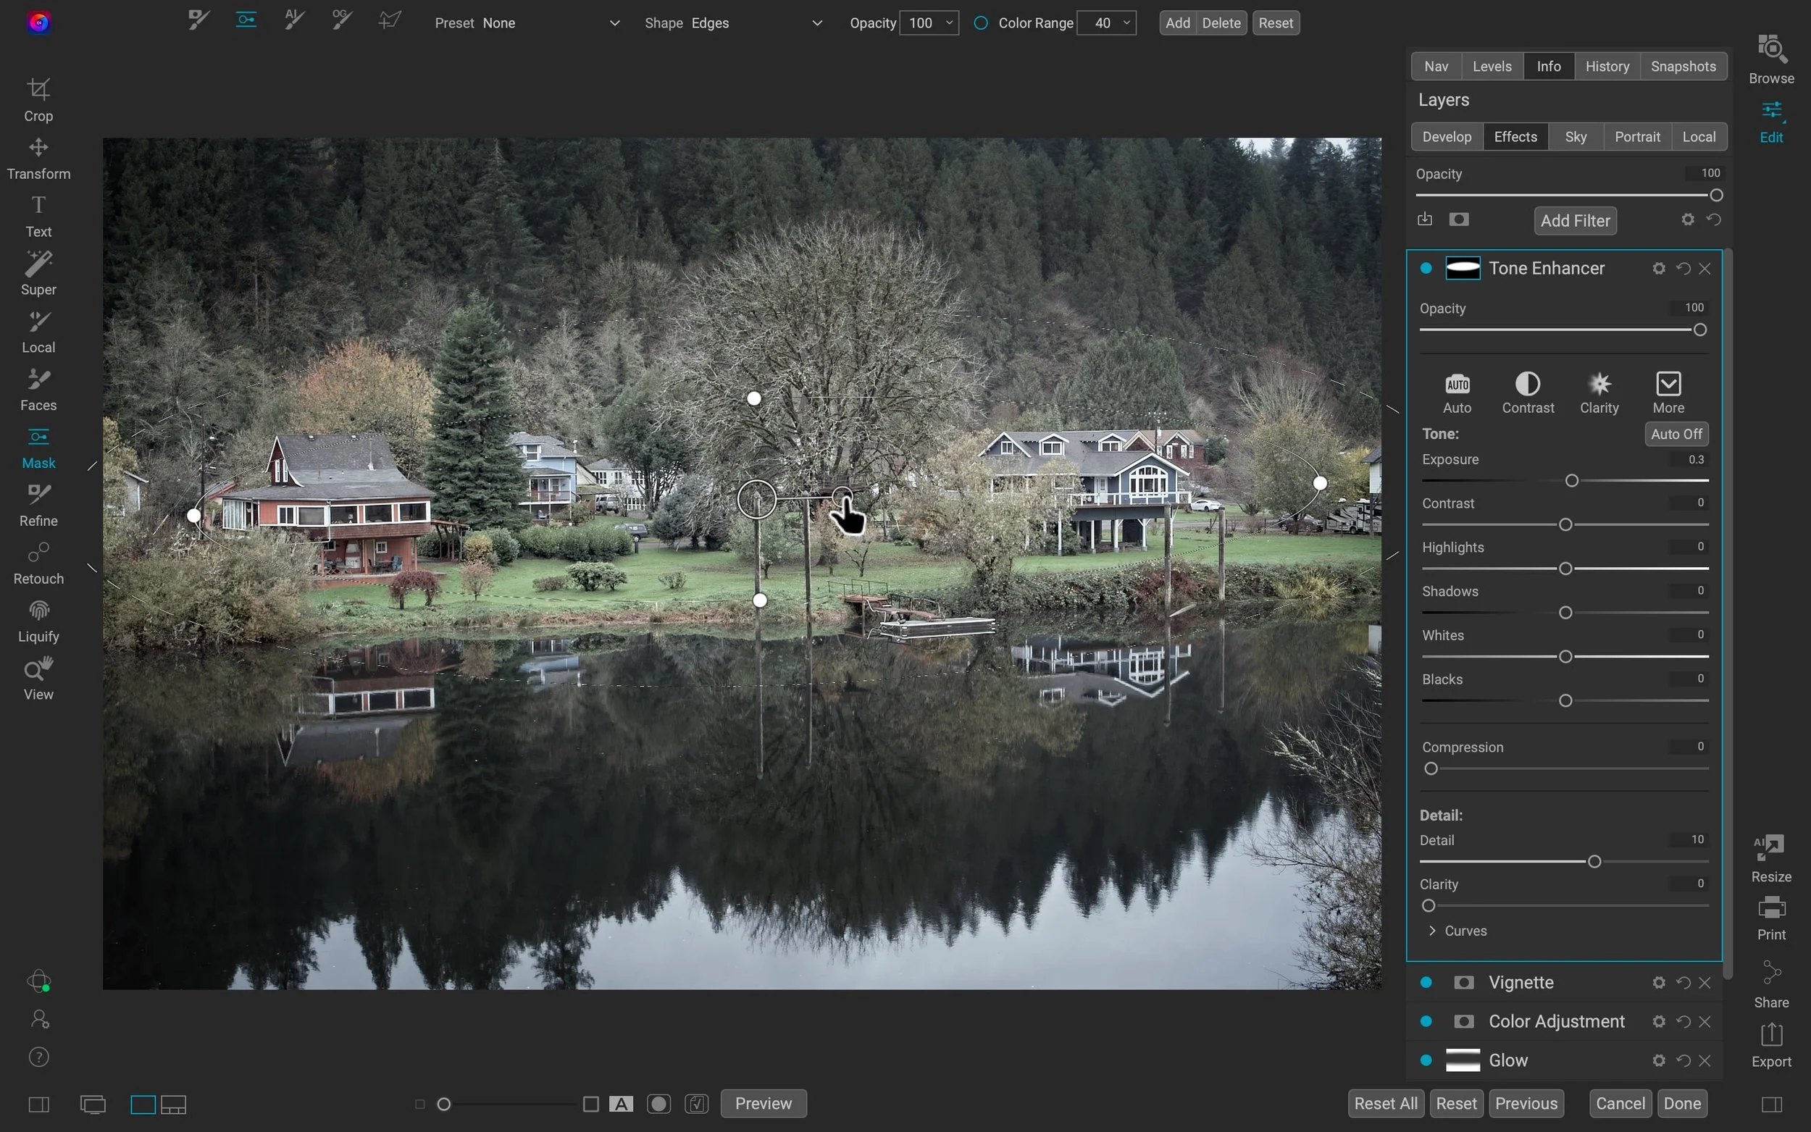Switch to the Browse module
The width and height of the screenshot is (1811, 1132).
click(x=1771, y=56)
